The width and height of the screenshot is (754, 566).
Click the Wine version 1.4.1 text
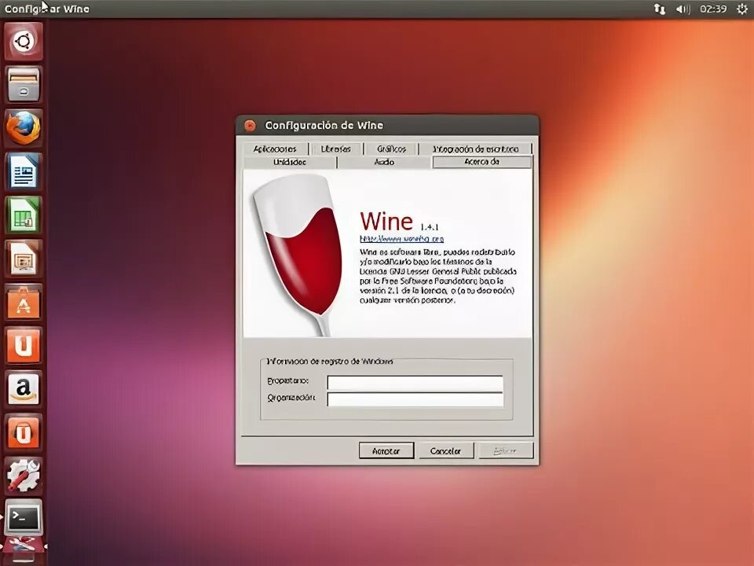[x=430, y=226]
